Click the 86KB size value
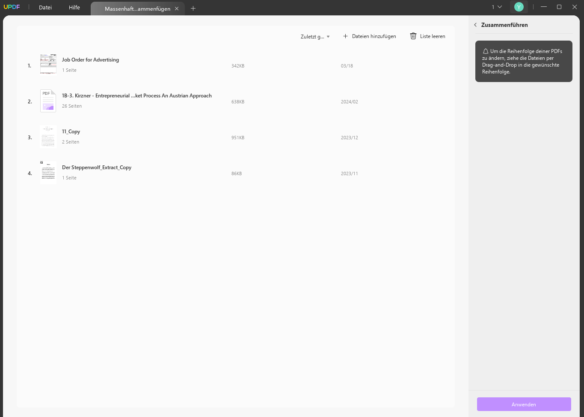Screen dimensions: 584x417 pos(237,173)
